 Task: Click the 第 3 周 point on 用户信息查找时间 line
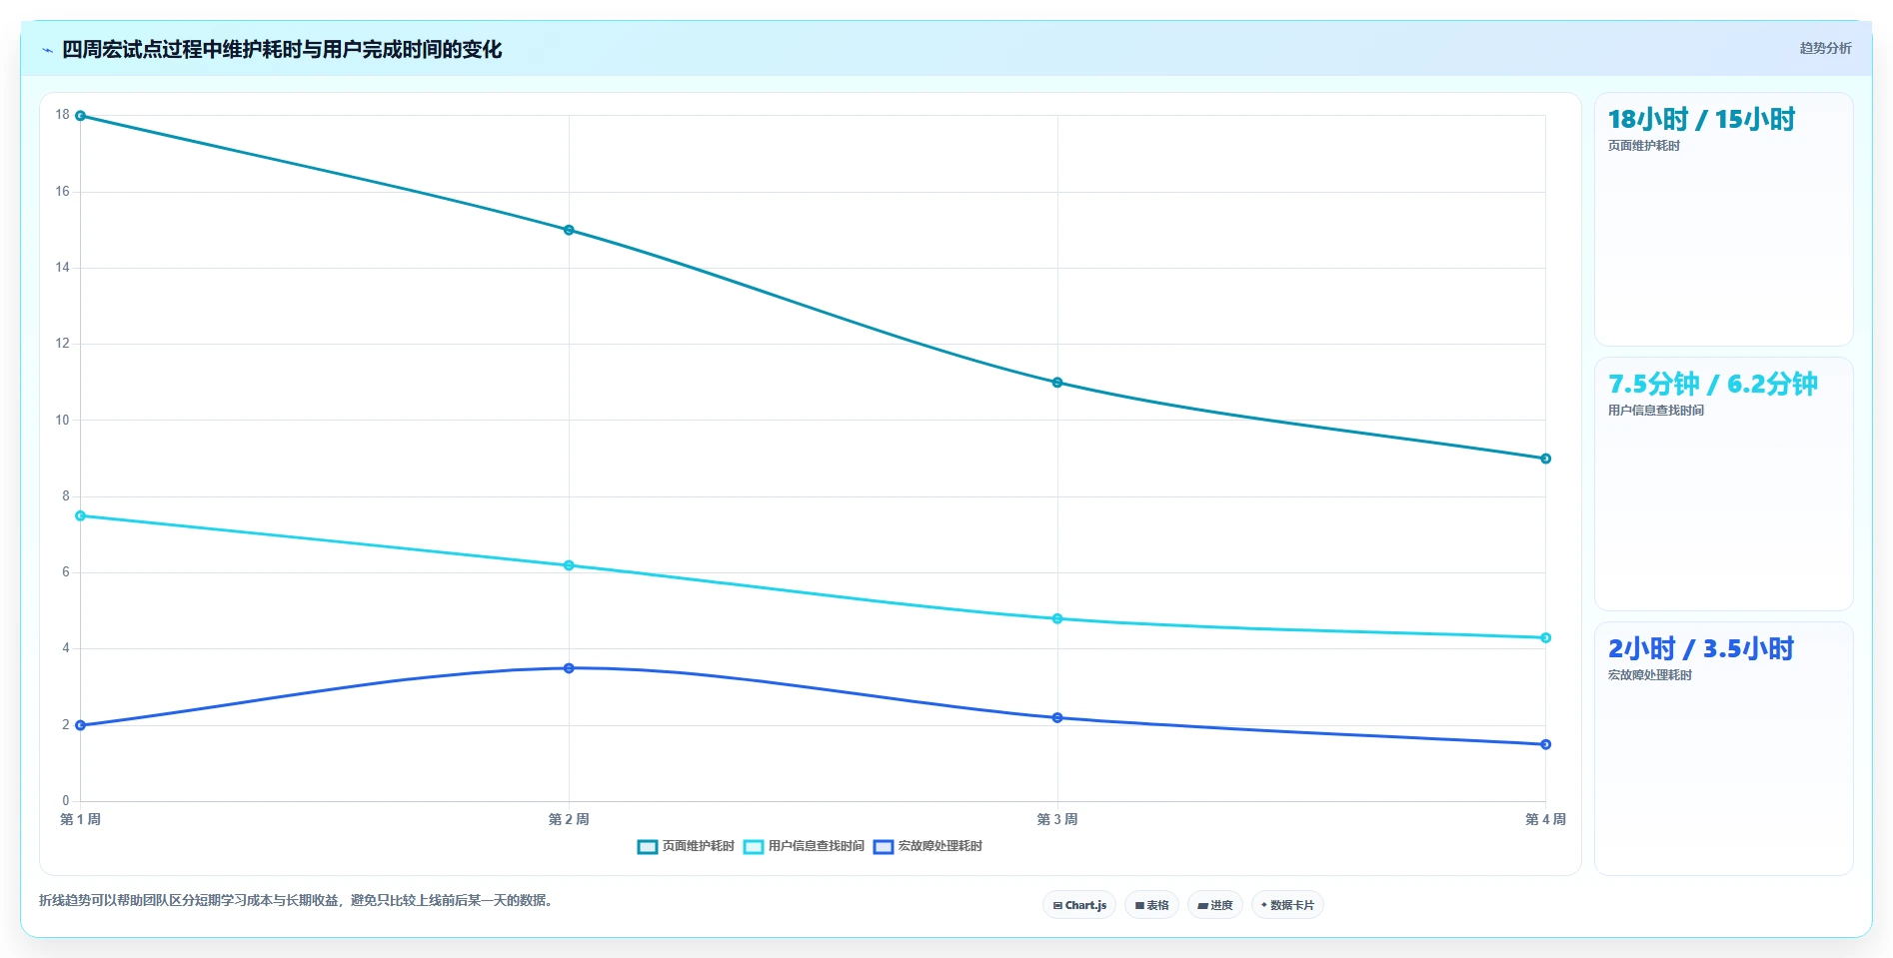pyautogui.click(x=1057, y=618)
